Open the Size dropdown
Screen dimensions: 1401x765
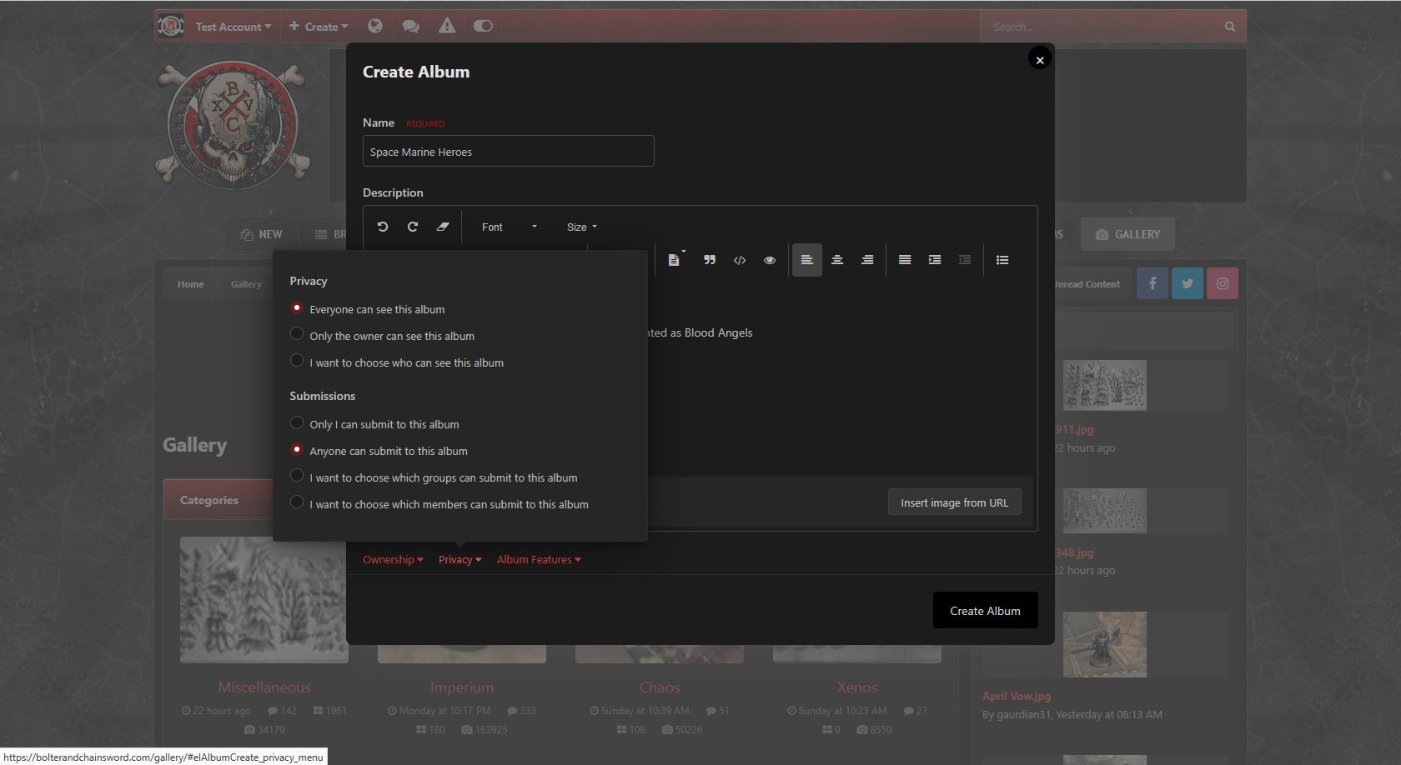[581, 227]
